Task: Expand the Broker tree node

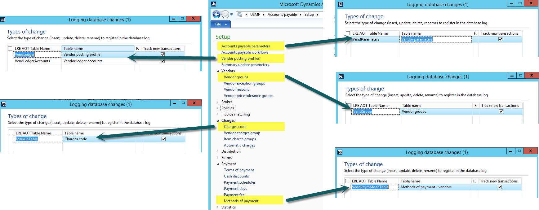Action: [x=217, y=102]
